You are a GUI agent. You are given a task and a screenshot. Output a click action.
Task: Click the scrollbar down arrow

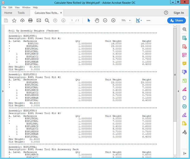[175, 156]
